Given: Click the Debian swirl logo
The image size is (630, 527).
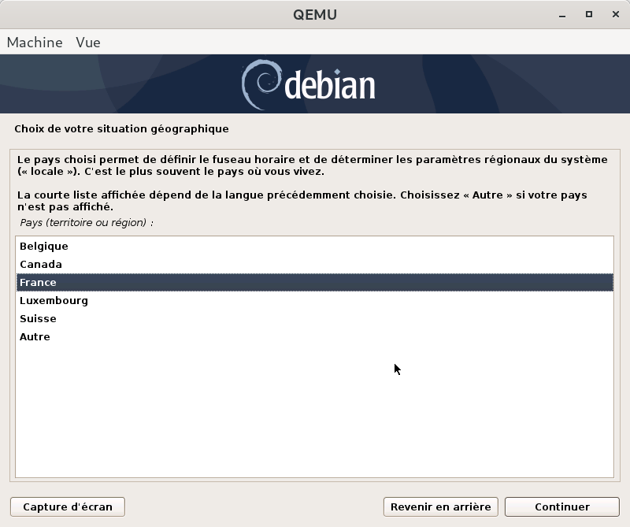Looking at the screenshot, I should (x=260, y=84).
